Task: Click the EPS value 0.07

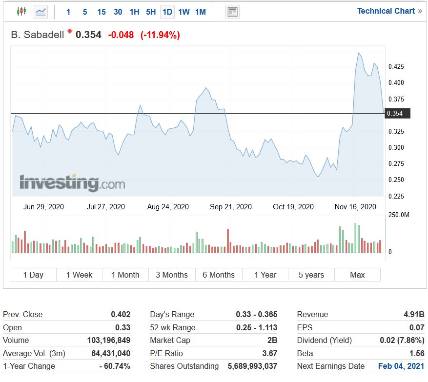Action: click(x=417, y=327)
